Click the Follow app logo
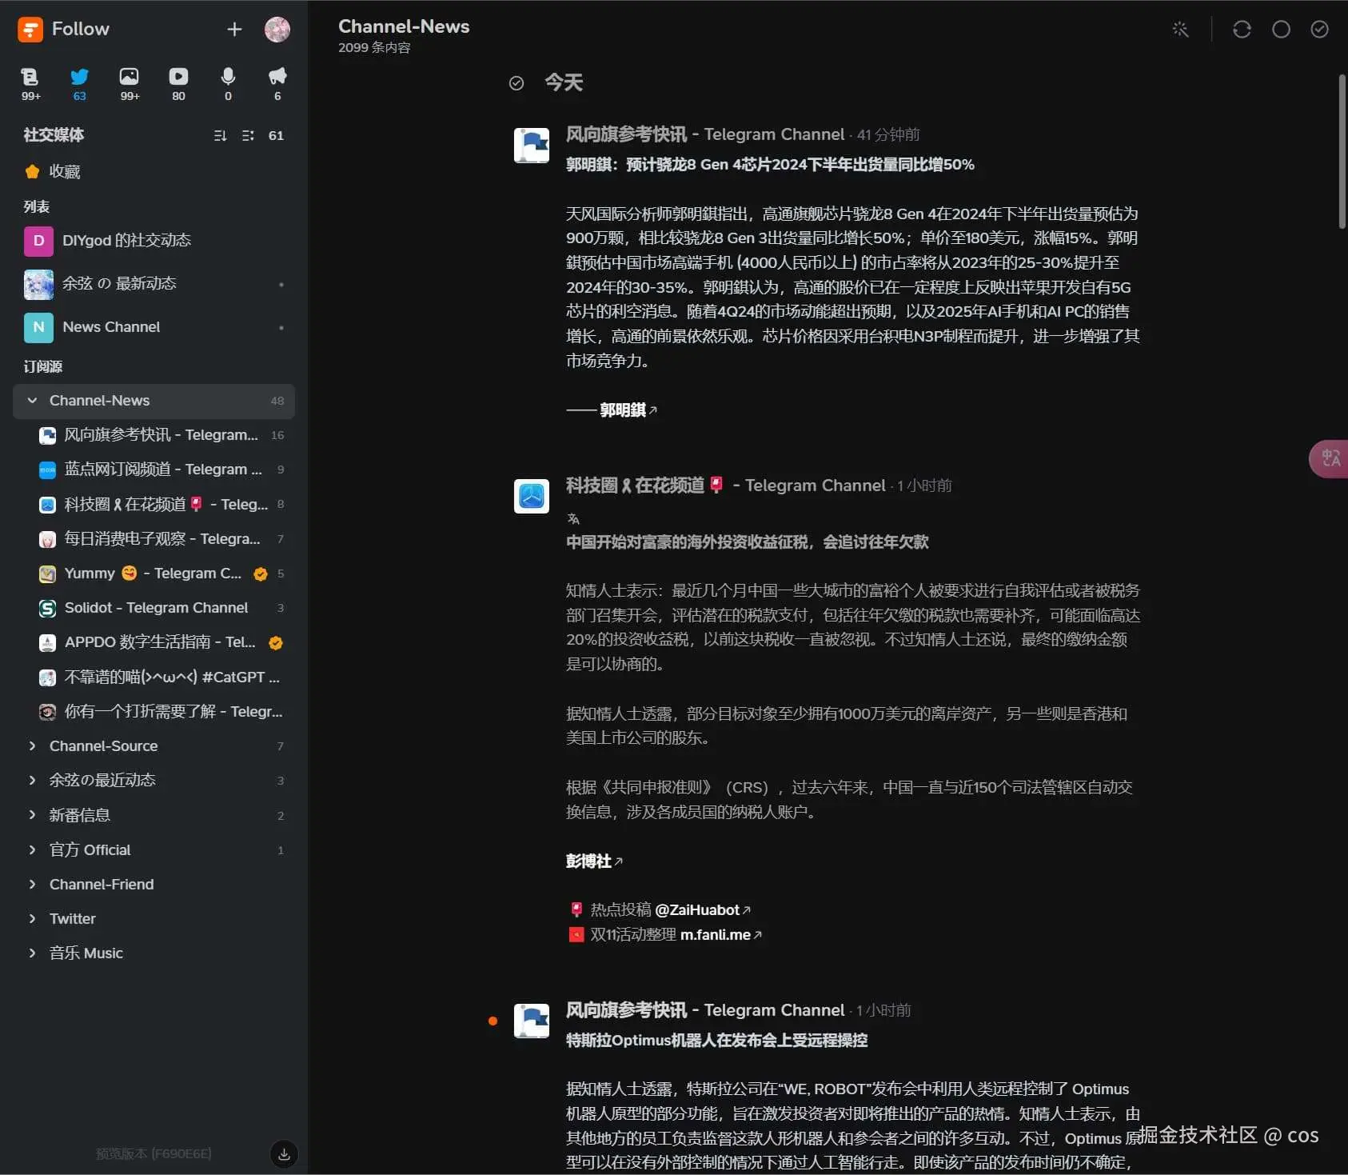1348x1175 pixels. click(30, 30)
